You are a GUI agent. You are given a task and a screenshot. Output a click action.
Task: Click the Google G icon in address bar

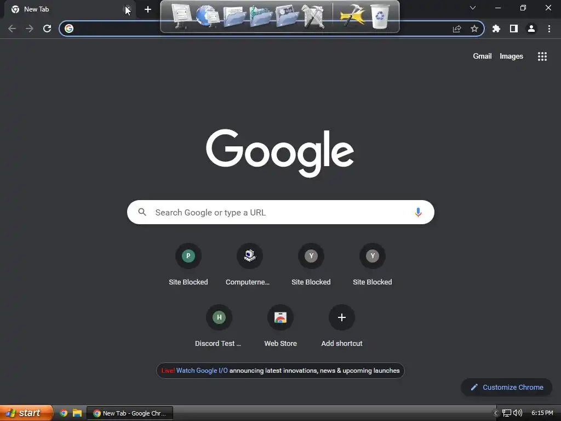coord(69,29)
